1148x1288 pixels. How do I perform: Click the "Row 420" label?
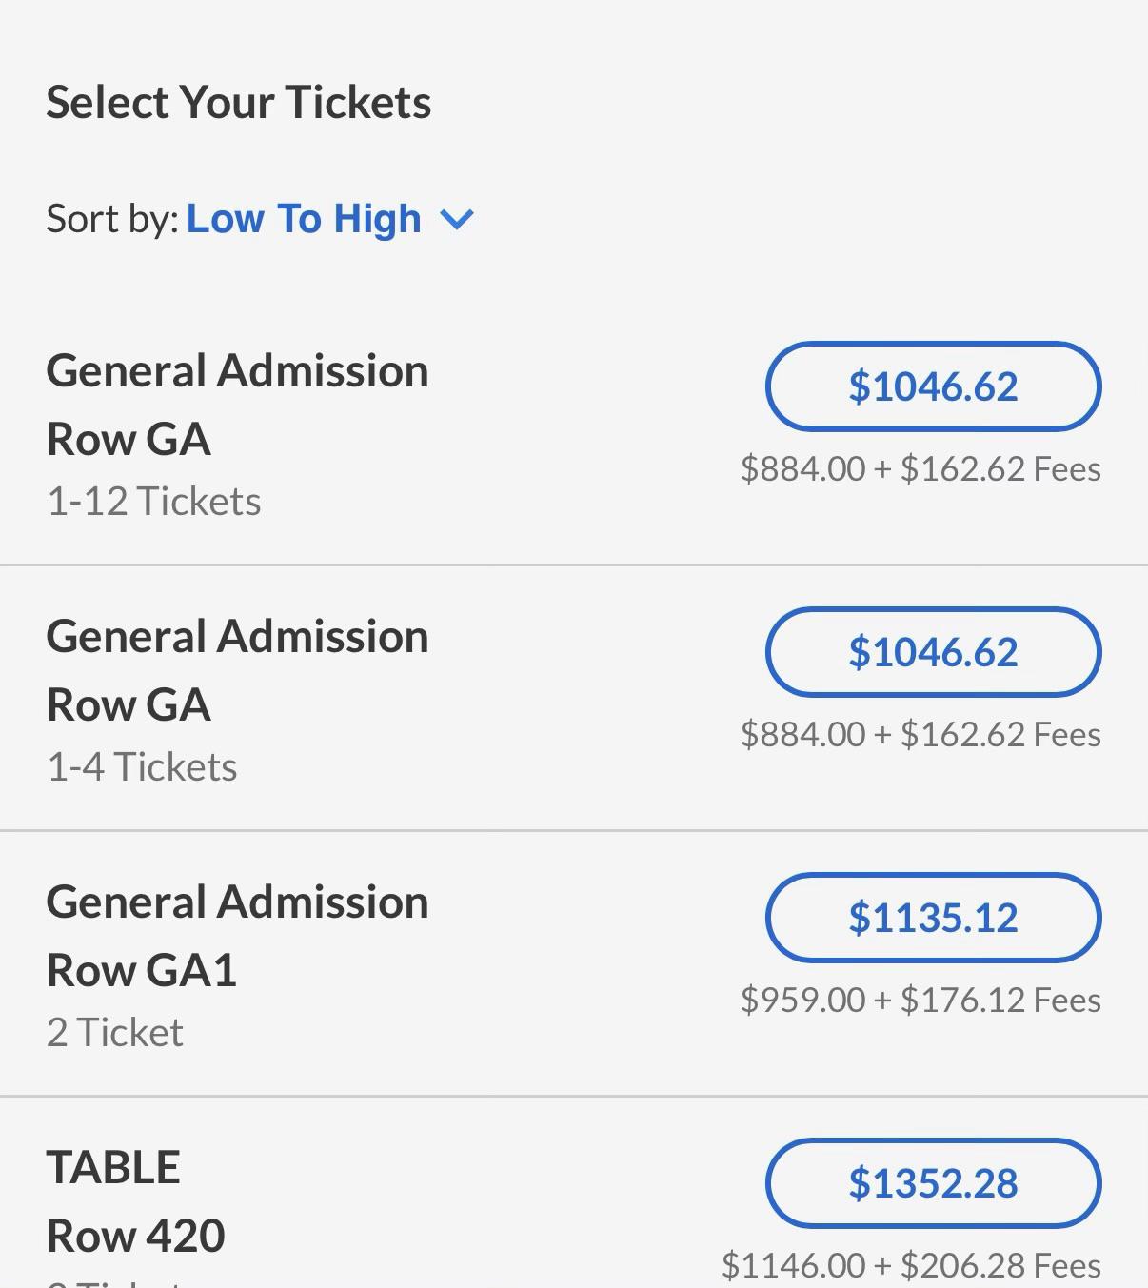pyautogui.click(x=135, y=1236)
